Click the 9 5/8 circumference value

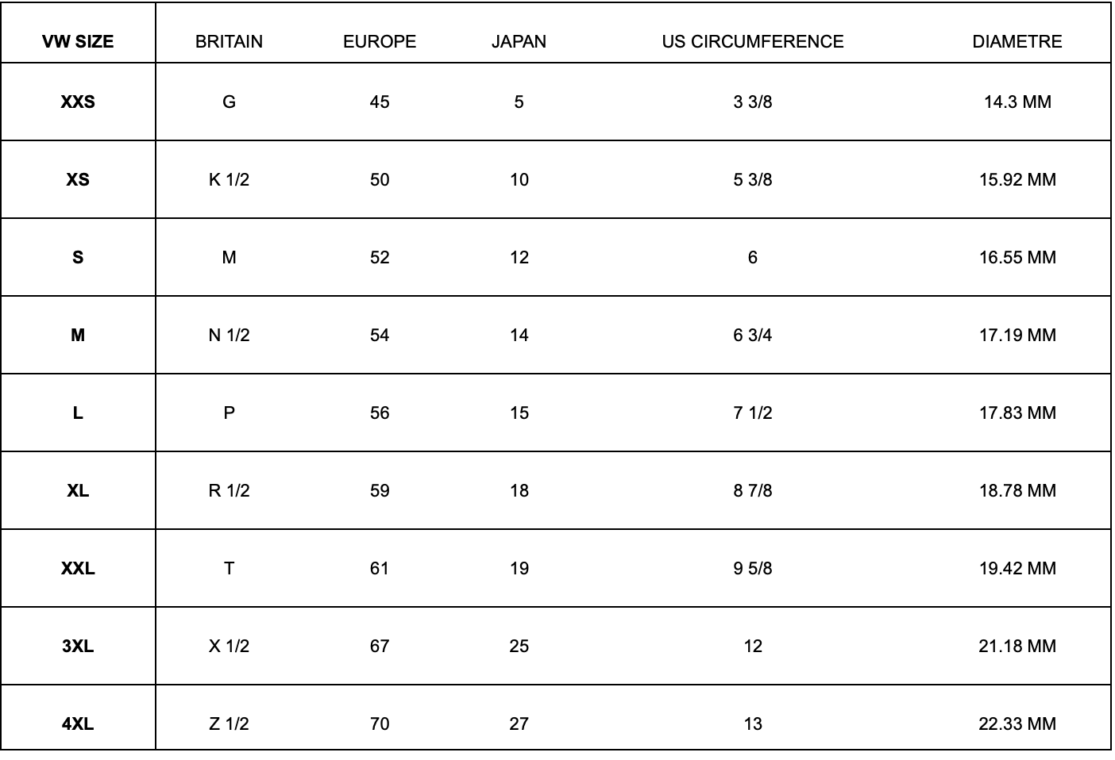753,568
